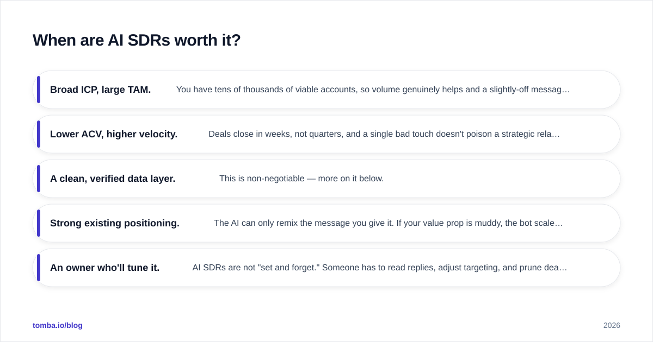653x342 pixels.
Task: Click the 'Strong existing positioning.' heading
Action: [x=115, y=223]
